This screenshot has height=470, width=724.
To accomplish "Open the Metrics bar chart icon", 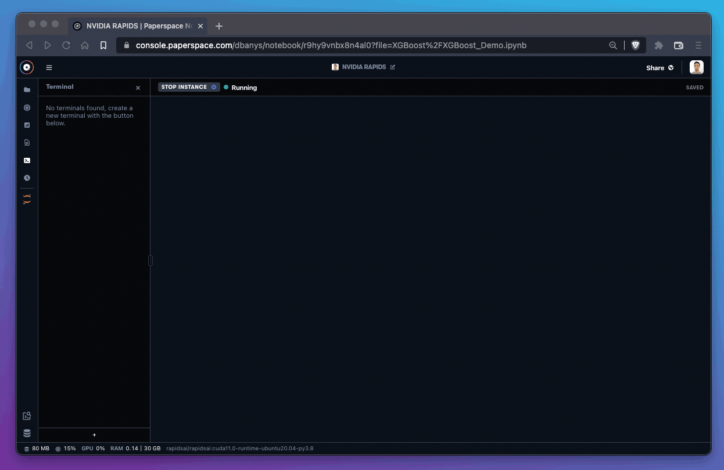I will click(27, 125).
